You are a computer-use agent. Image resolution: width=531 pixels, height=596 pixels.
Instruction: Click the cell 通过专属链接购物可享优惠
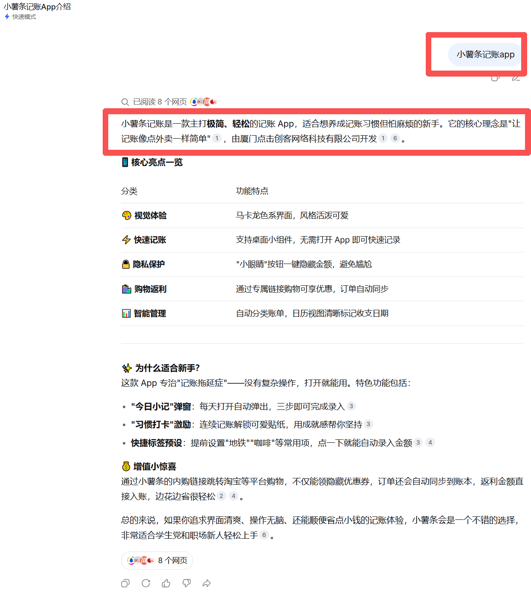312,289
